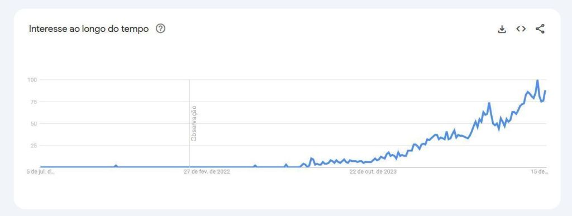Image resolution: width=572 pixels, height=216 pixels.
Task: Download the chart data as CSV
Action: coord(502,29)
